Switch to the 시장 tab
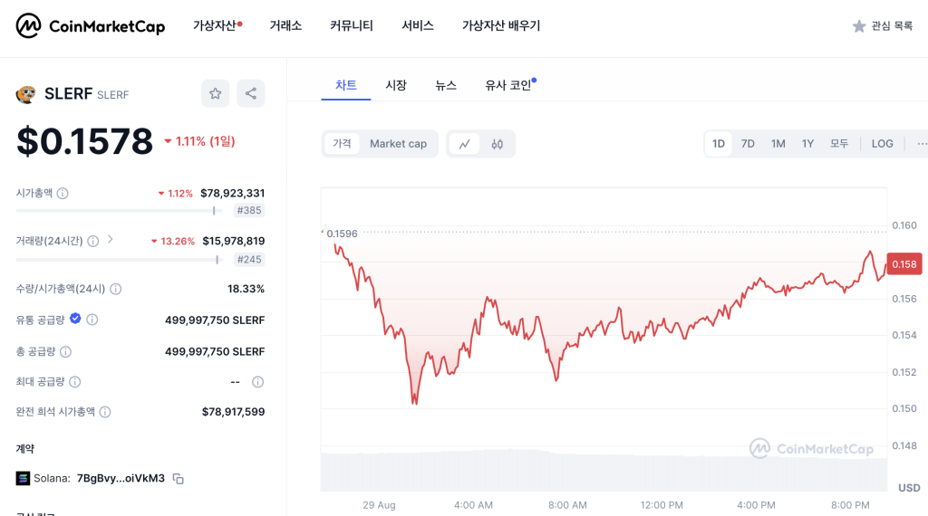This screenshot has width=928, height=516. click(x=396, y=85)
